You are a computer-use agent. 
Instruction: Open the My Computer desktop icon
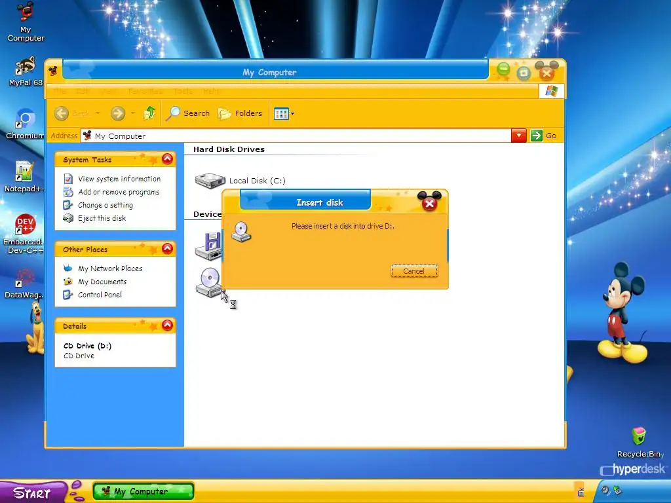point(26,22)
